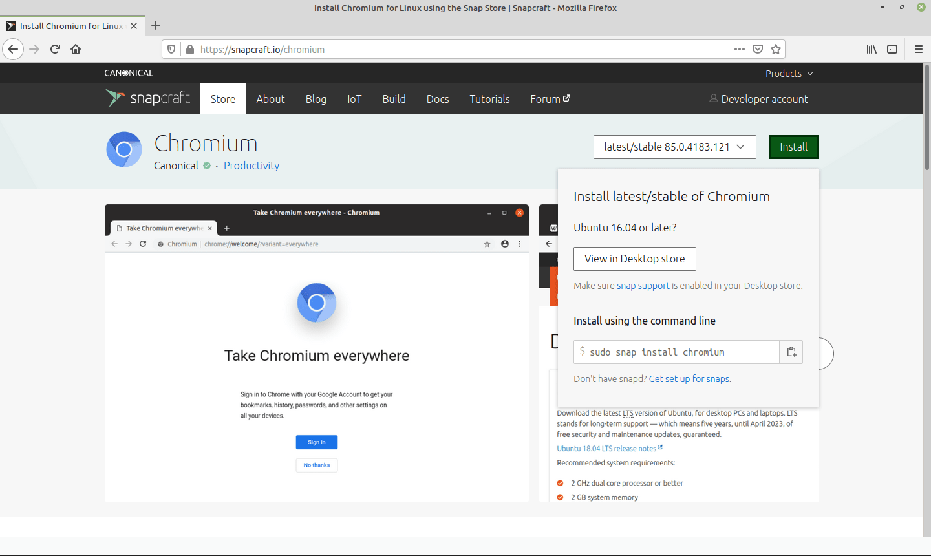Click the green Install button

point(793,147)
